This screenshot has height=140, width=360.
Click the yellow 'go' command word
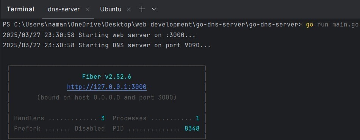pyautogui.click(x=310, y=25)
